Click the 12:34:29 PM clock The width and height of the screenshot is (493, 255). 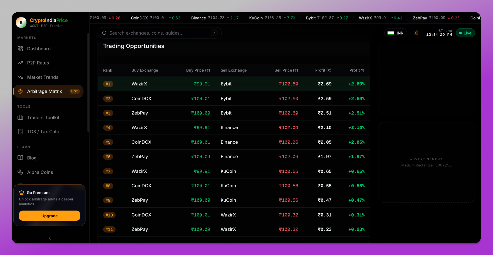(439, 35)
